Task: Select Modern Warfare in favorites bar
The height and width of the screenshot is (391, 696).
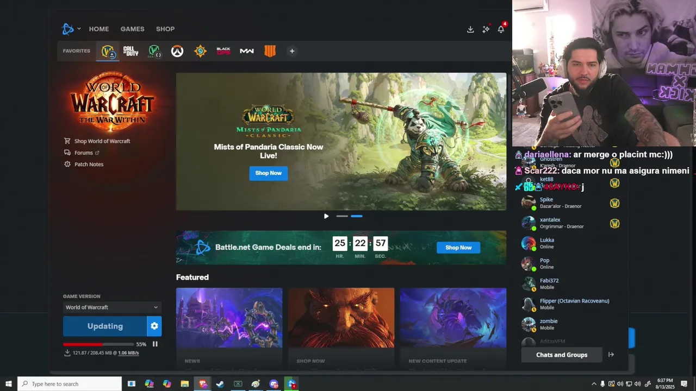Action: click(247, 51)
